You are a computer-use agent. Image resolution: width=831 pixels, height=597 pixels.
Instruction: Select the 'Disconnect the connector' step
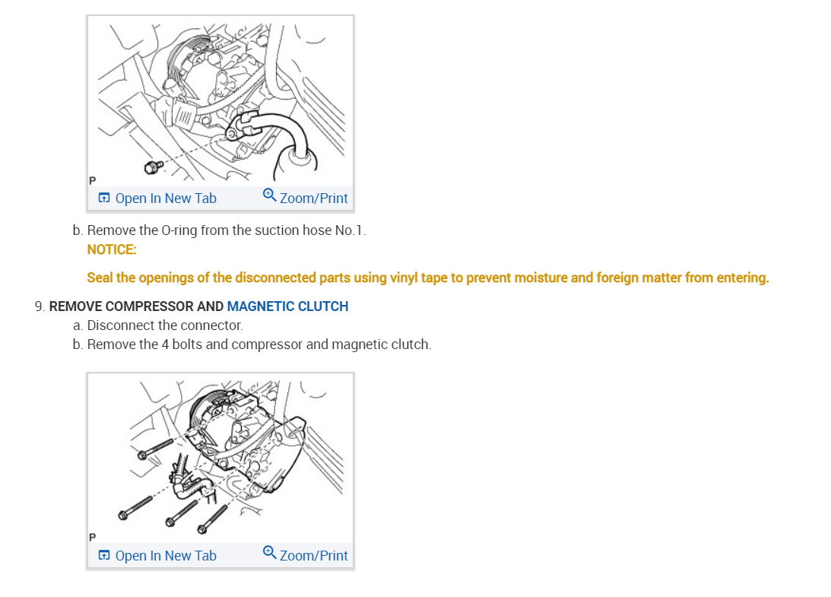165,325
